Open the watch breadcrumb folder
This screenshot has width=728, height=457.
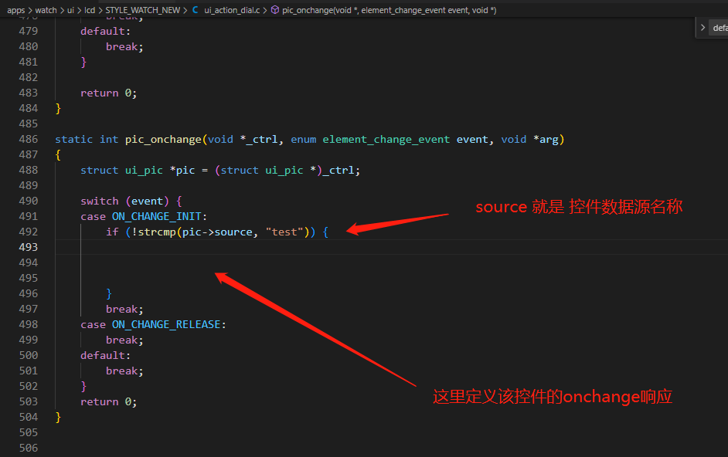click(x=46, y=10)
